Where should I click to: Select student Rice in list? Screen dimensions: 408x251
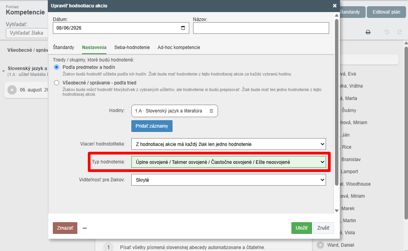click(347, 147)
